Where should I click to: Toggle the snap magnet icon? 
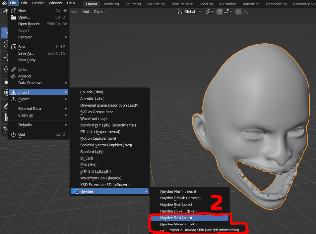(x=219, y=12)
